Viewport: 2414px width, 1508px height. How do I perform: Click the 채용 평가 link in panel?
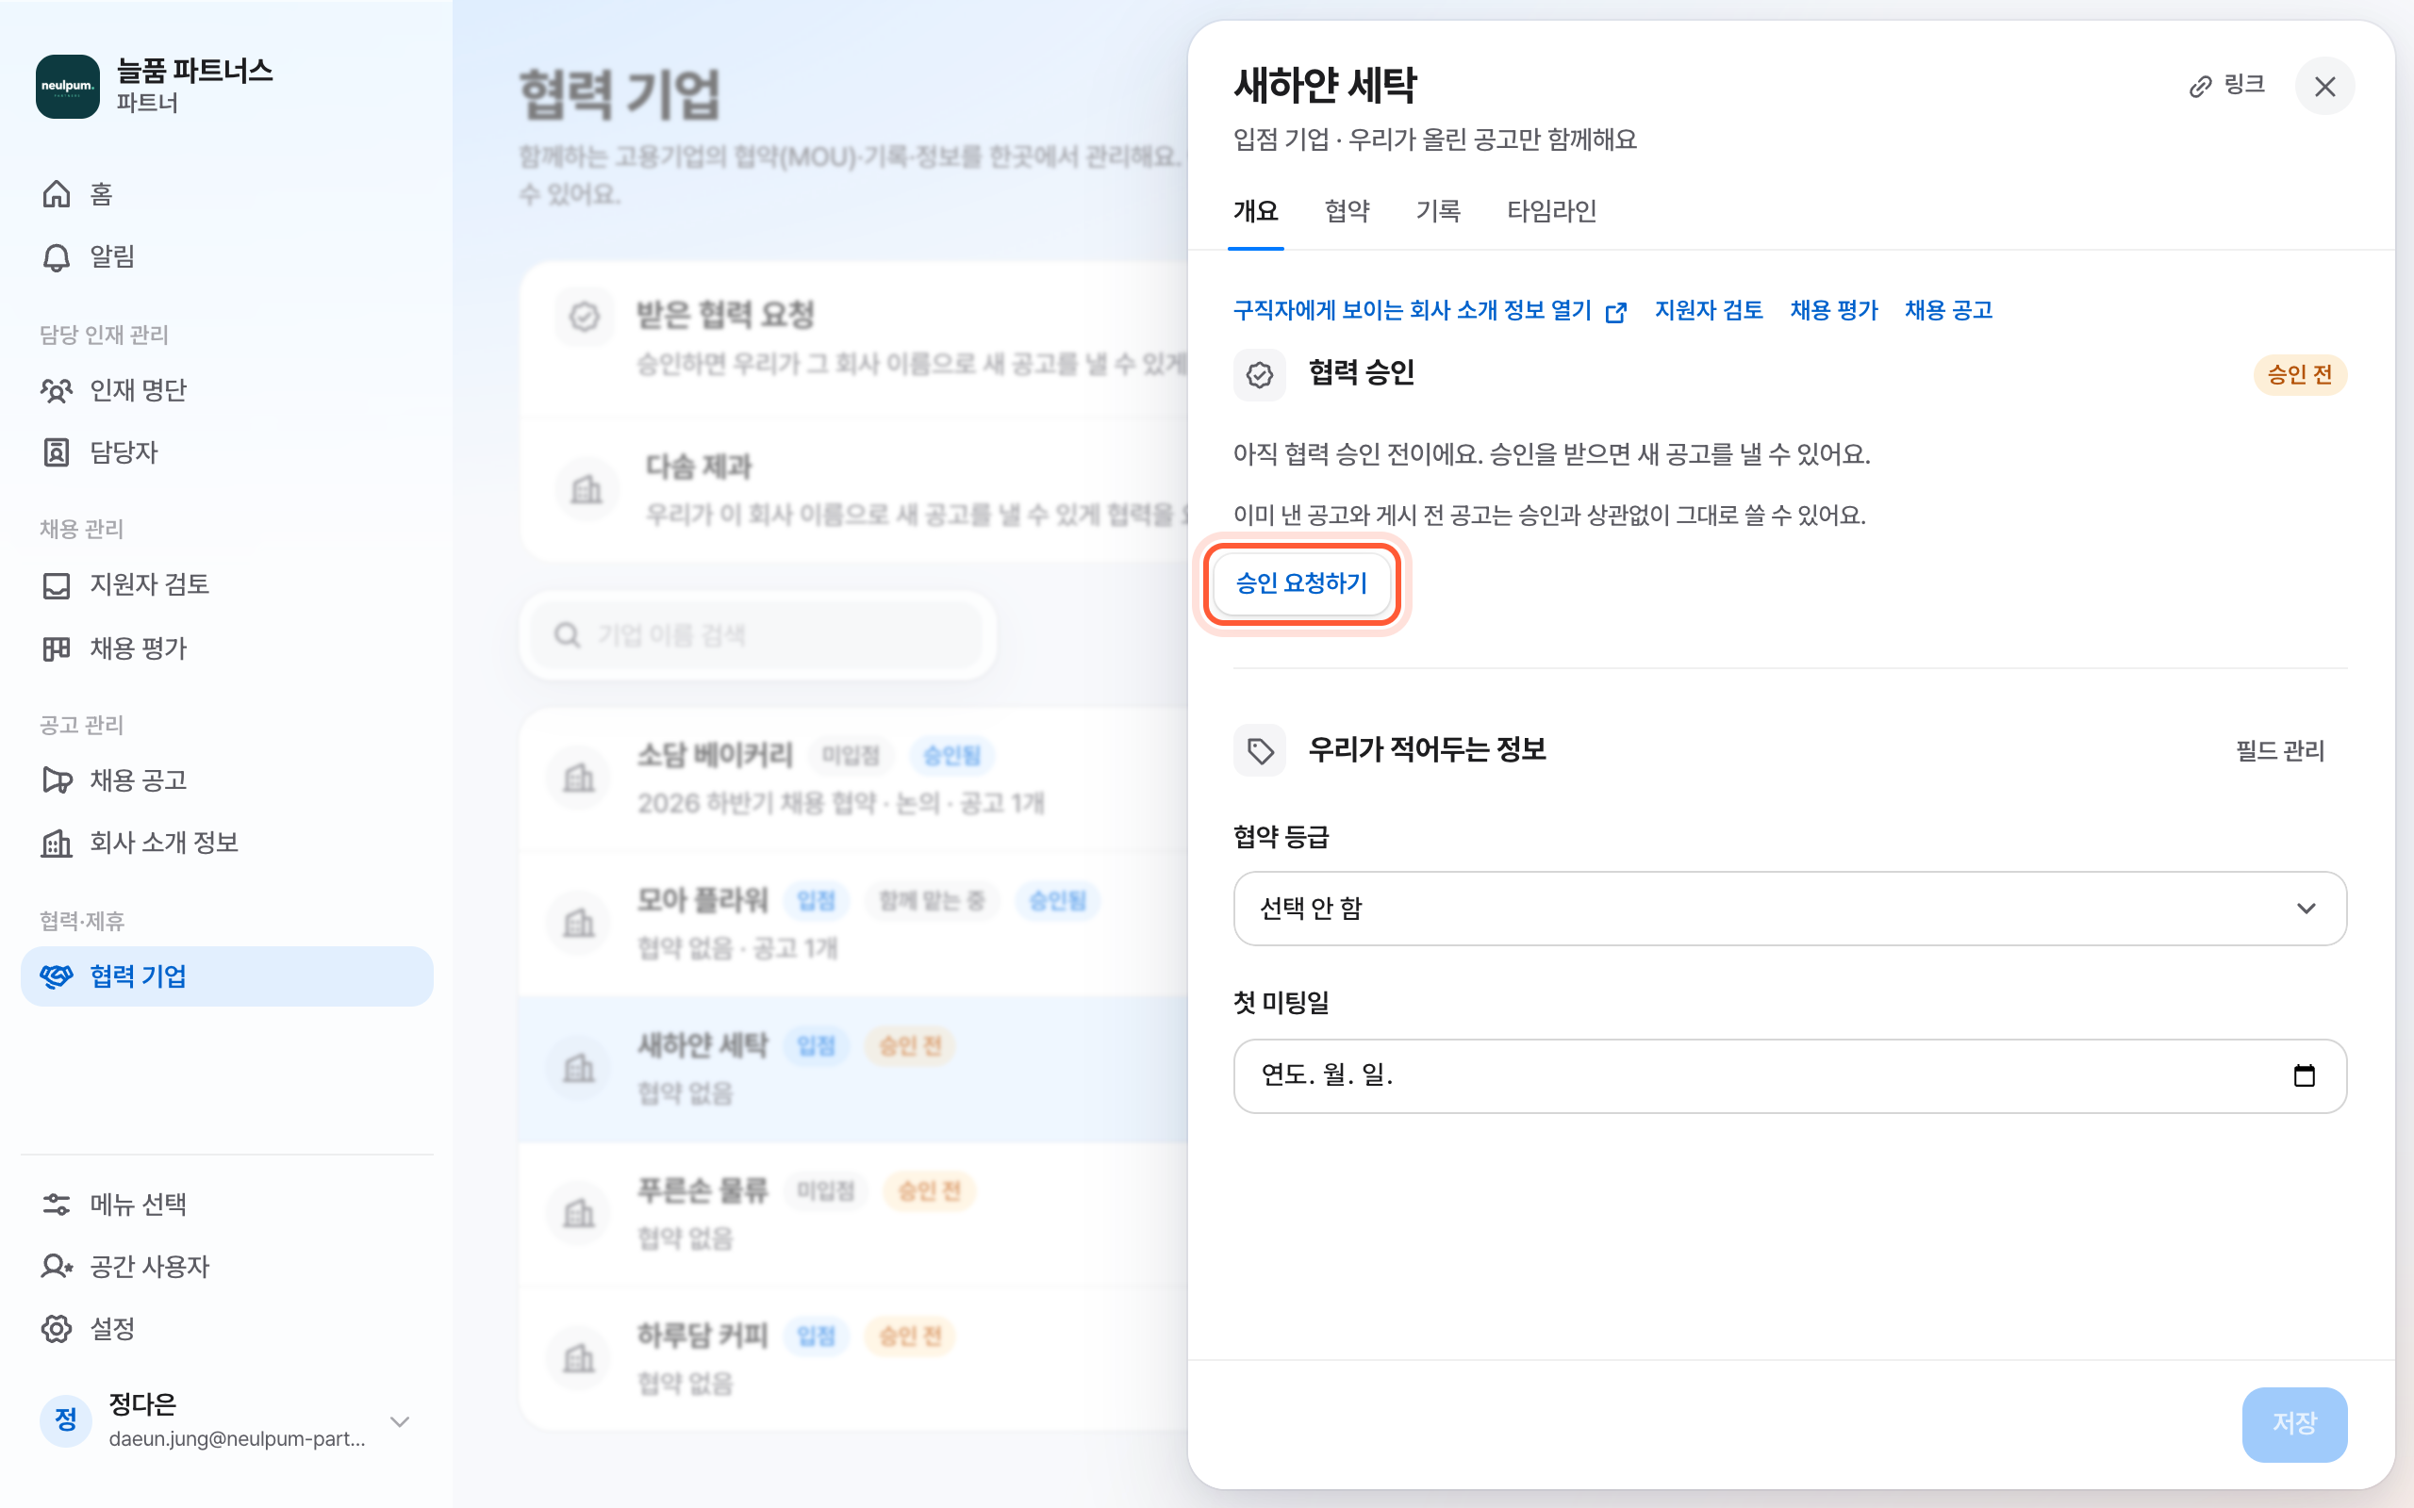[x=1833, y=311]
